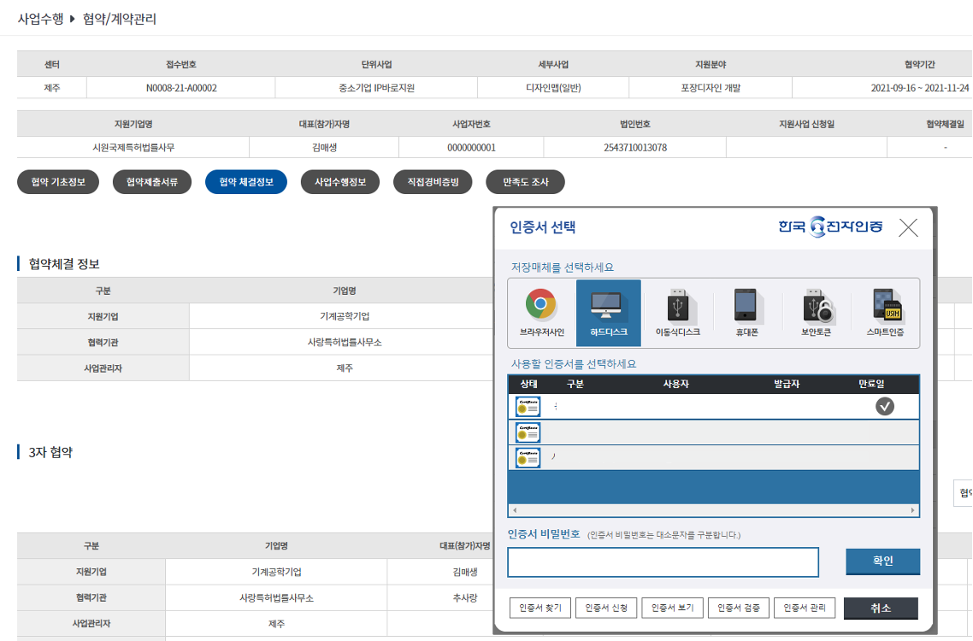Select the 보안토큰 security token icon
This screenshot has width=973, height=641.
815,312
